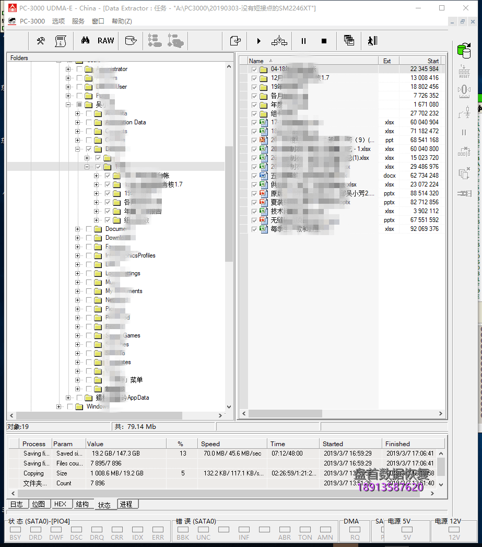Expand the folder node ending 考核1.7
The width and height of the screenshot is (482, 547).
(x=96, y=184)
